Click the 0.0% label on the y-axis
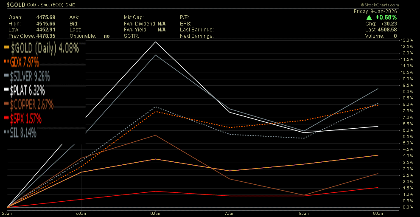This screenshot has width=420, height=217. (x=407, y=207)
